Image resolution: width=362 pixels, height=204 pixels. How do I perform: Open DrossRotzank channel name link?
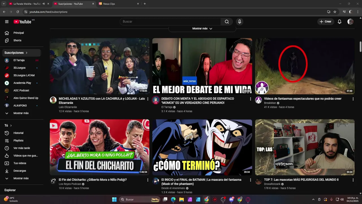[x=272, y=184]
